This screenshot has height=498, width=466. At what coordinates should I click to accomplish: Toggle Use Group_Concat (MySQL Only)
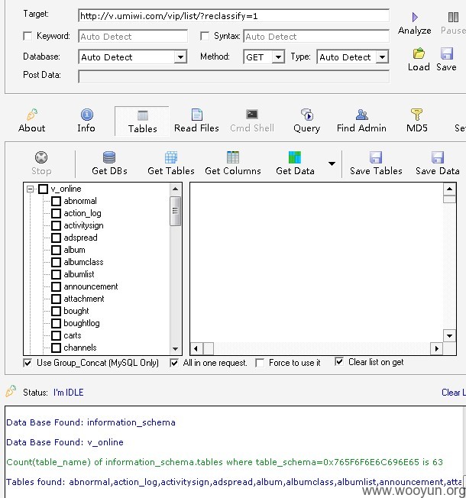coord(28,363)
